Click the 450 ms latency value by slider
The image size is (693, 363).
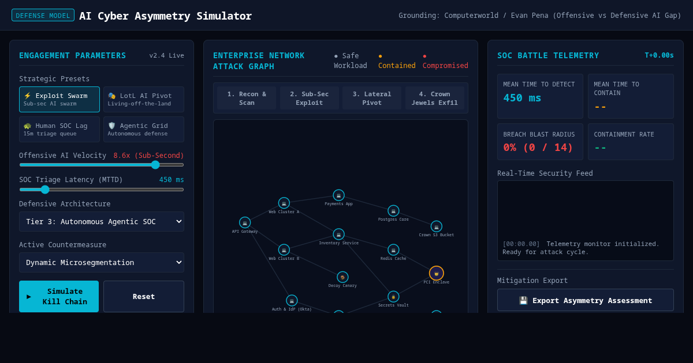coord(172,180)
